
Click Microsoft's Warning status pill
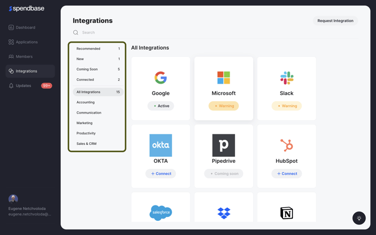224,106
